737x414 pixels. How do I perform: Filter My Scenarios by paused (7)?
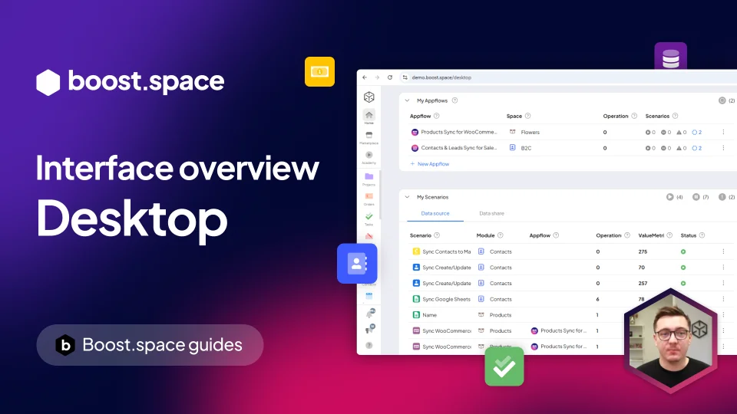pos(700,197)
